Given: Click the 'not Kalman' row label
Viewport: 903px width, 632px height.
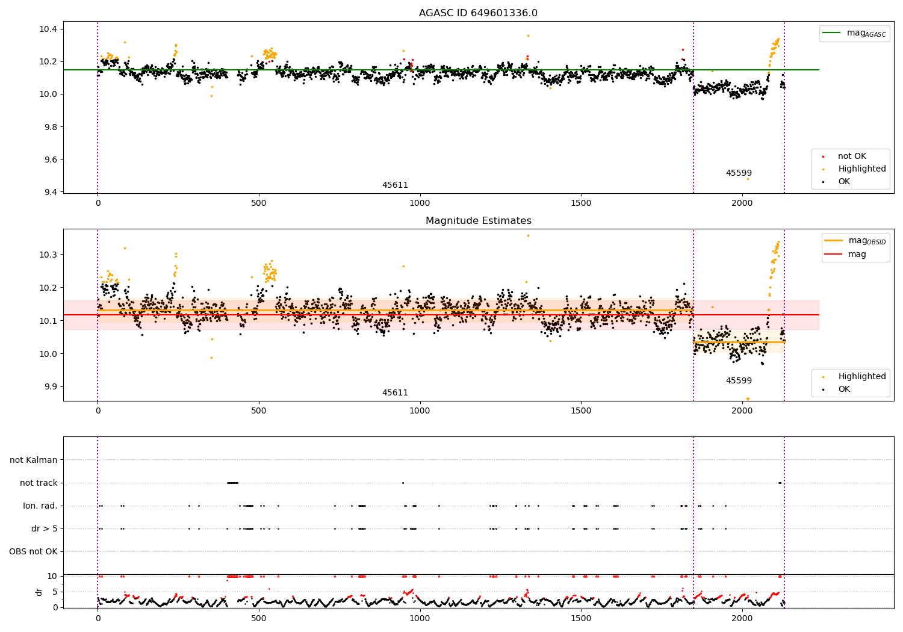Looking at the screenshot, I should [34, 460].
